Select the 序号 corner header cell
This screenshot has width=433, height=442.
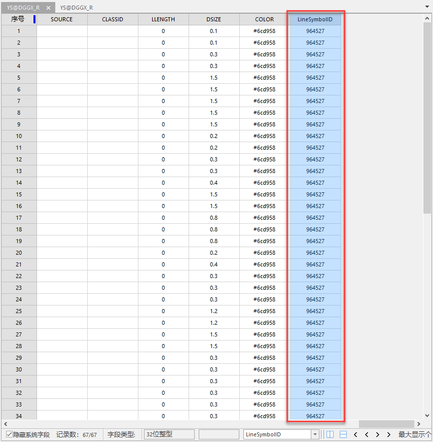tap(18, 19)
